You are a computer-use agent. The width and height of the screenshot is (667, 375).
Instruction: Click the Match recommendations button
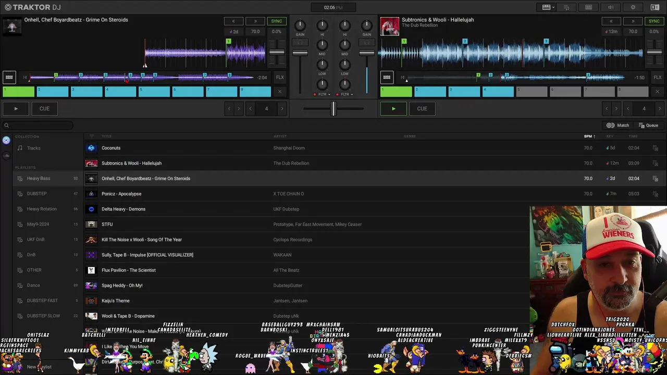617,126
